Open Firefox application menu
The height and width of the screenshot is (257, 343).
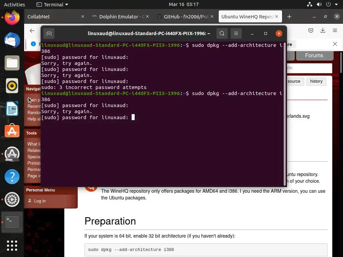[335, 30]
